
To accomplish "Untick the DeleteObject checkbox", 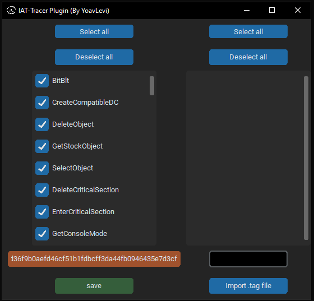I will 42,124.
